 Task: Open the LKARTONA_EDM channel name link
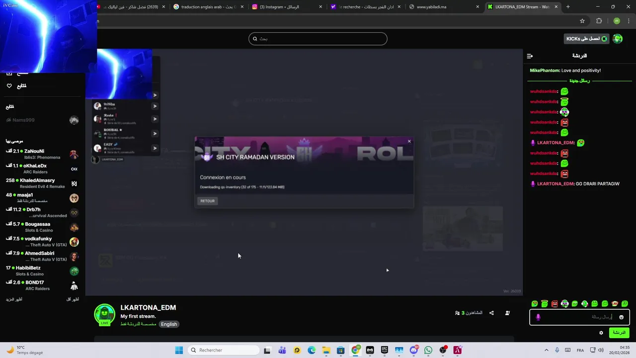pos(148,308)
